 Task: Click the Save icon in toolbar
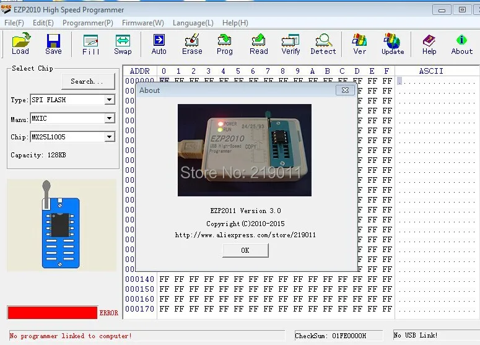pyautogui.click(x=53, y=44)
